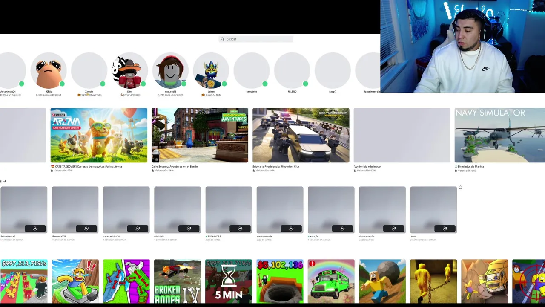Click 'Valoración 49%' rating text
545x307 pixels.
click(x=63, y=171)
